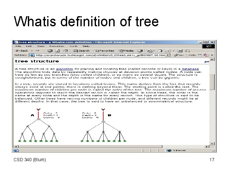Open the Favorites pane
This screenshot has height=171, width=228.
(x=104, y=51)
